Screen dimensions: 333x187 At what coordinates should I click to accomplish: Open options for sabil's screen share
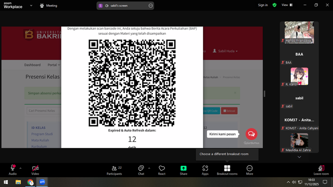(x=150, y=6)
